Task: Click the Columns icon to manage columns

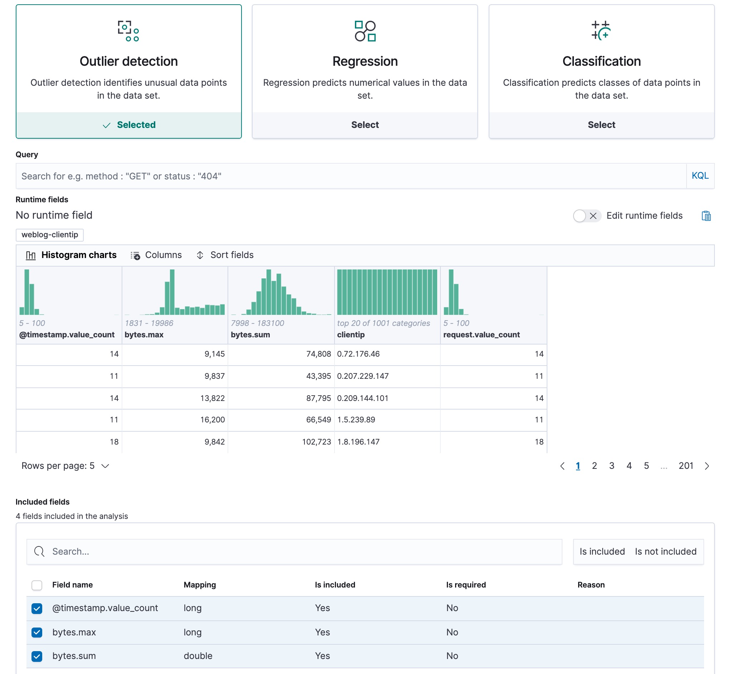Action: [135, 255]
